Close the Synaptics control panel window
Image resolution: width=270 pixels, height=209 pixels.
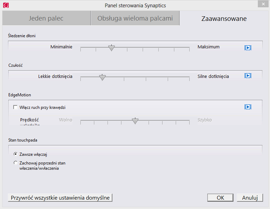pyautogui.click(x=263, y=4)
